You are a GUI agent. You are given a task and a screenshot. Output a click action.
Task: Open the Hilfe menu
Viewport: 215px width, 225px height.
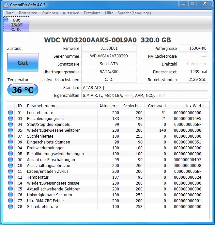[x=109, y=13]
